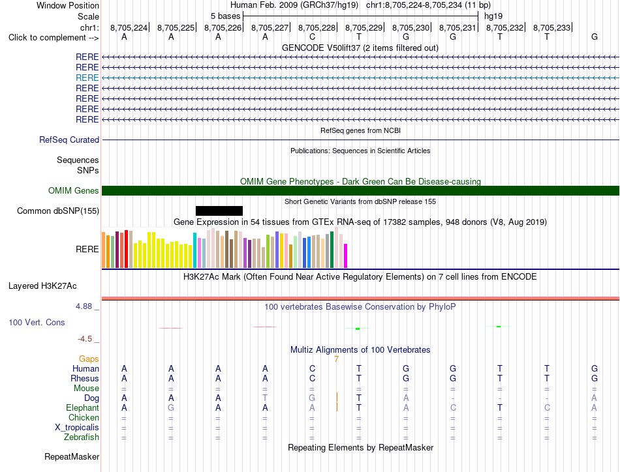Click the light blue RERE transcript label

point(87,78)
